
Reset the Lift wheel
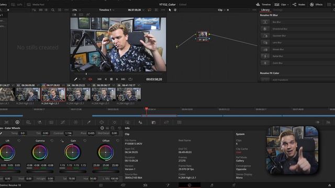pos(19,140)
